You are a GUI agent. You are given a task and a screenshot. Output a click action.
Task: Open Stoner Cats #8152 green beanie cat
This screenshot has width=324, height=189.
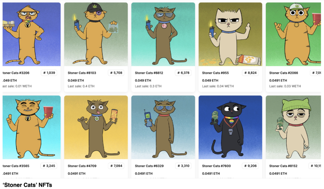click(293, 127)
